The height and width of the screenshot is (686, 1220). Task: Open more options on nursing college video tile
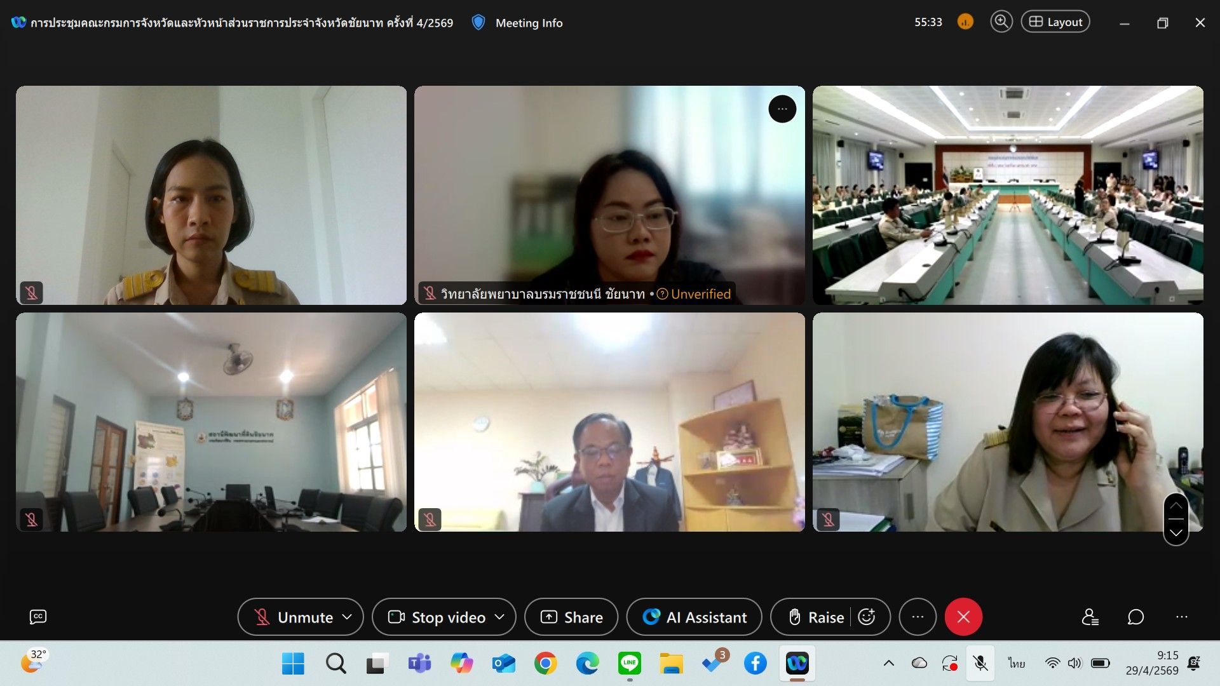(x=782, y=109)
